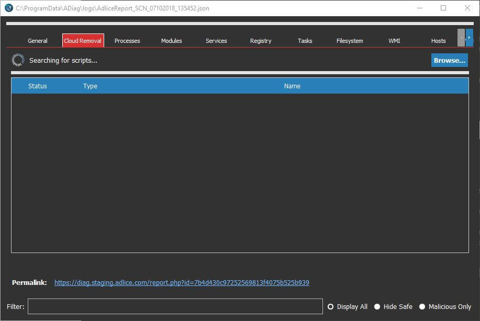480x321 pixels.
Task: Maximize the report window
Action: pyautogui.click(x=443, y=8)
